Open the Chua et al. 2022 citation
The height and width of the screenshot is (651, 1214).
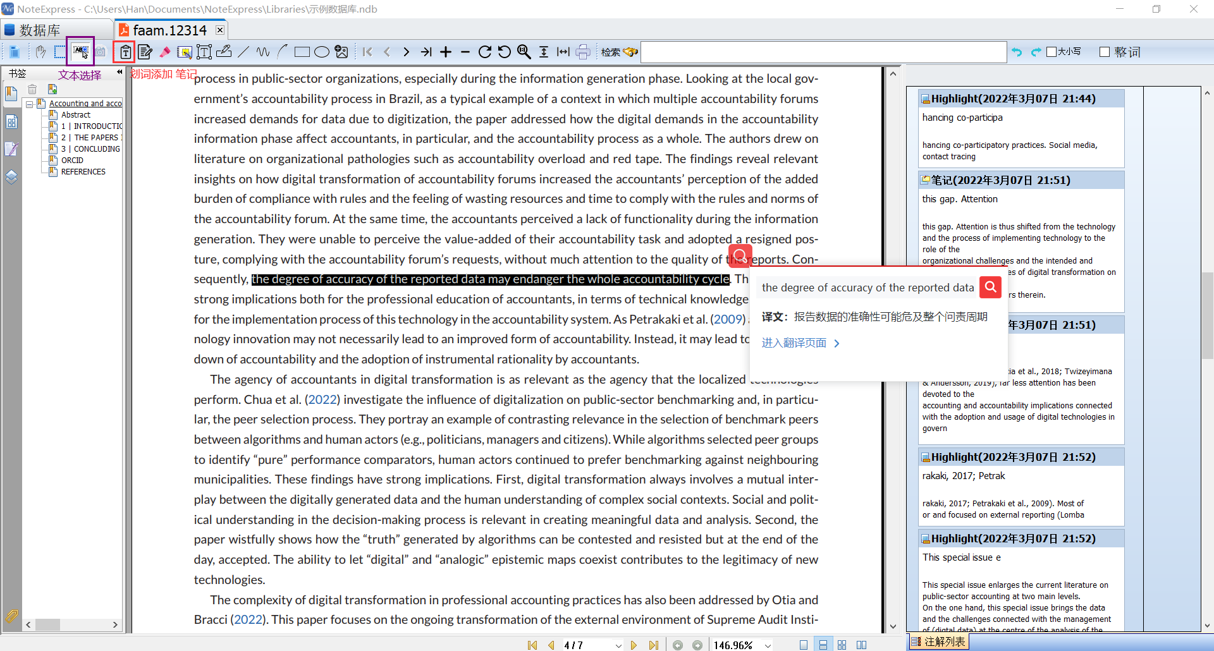[x=322, y=399]
